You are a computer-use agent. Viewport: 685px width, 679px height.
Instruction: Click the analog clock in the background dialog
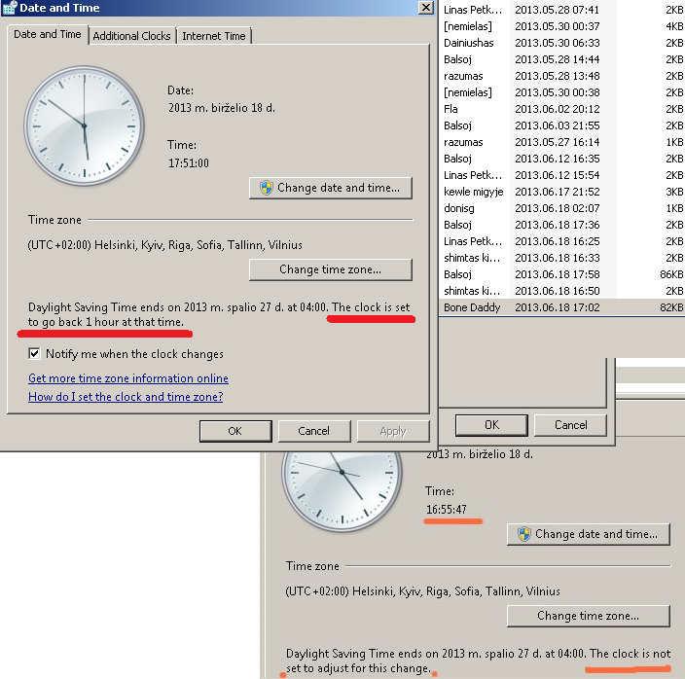click(342, 491)
